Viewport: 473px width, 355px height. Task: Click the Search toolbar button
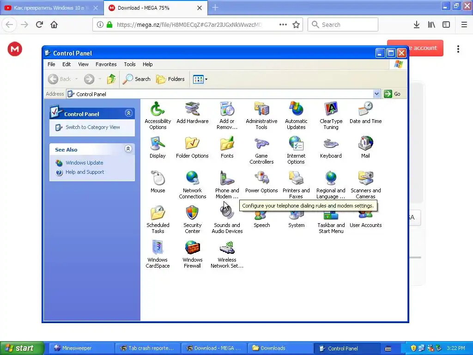137,79
